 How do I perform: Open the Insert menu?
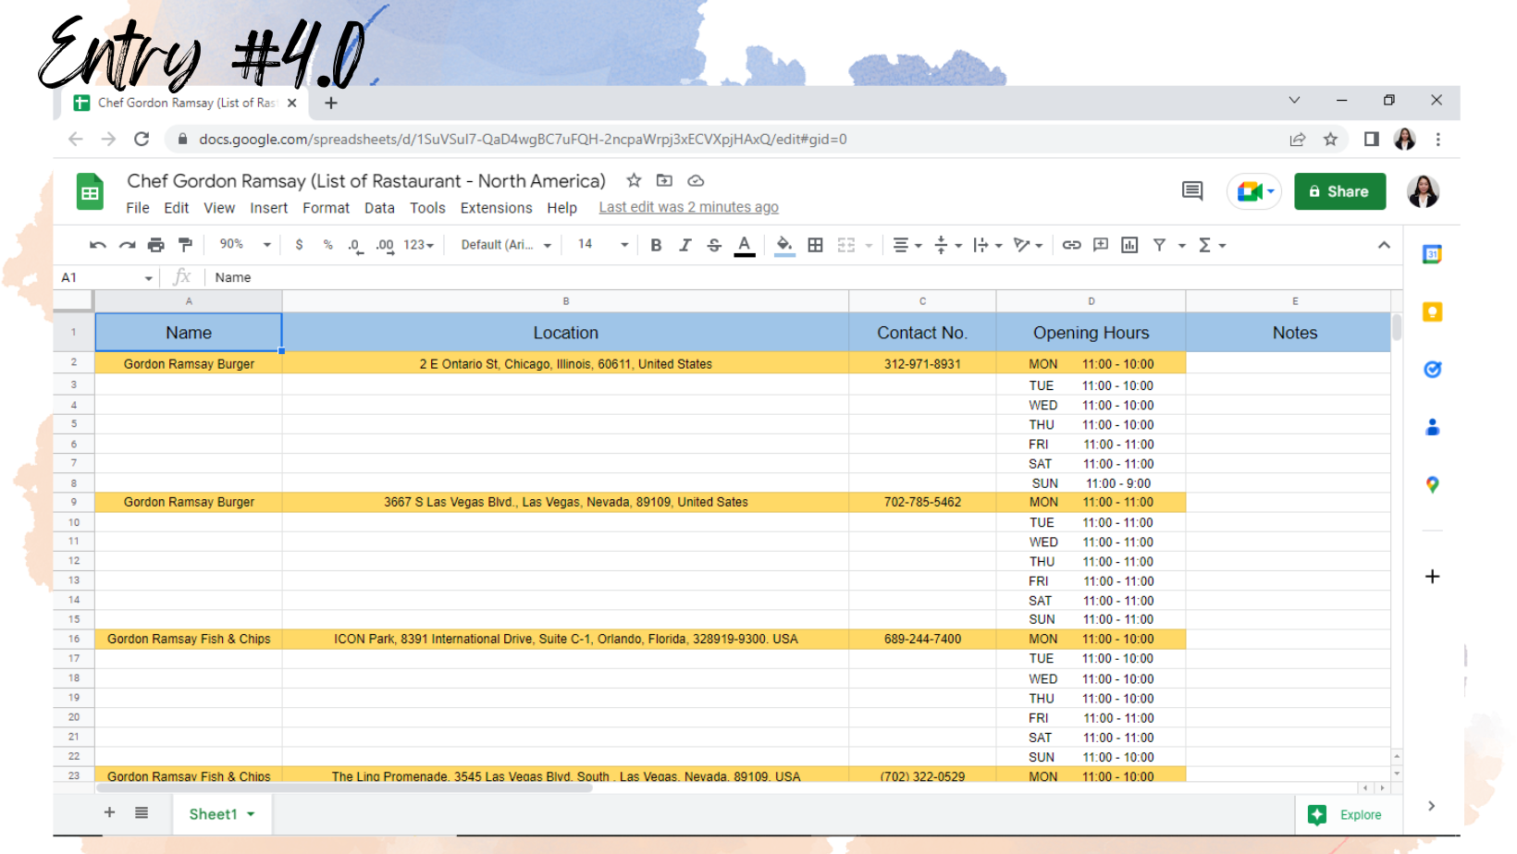(268, 208)
